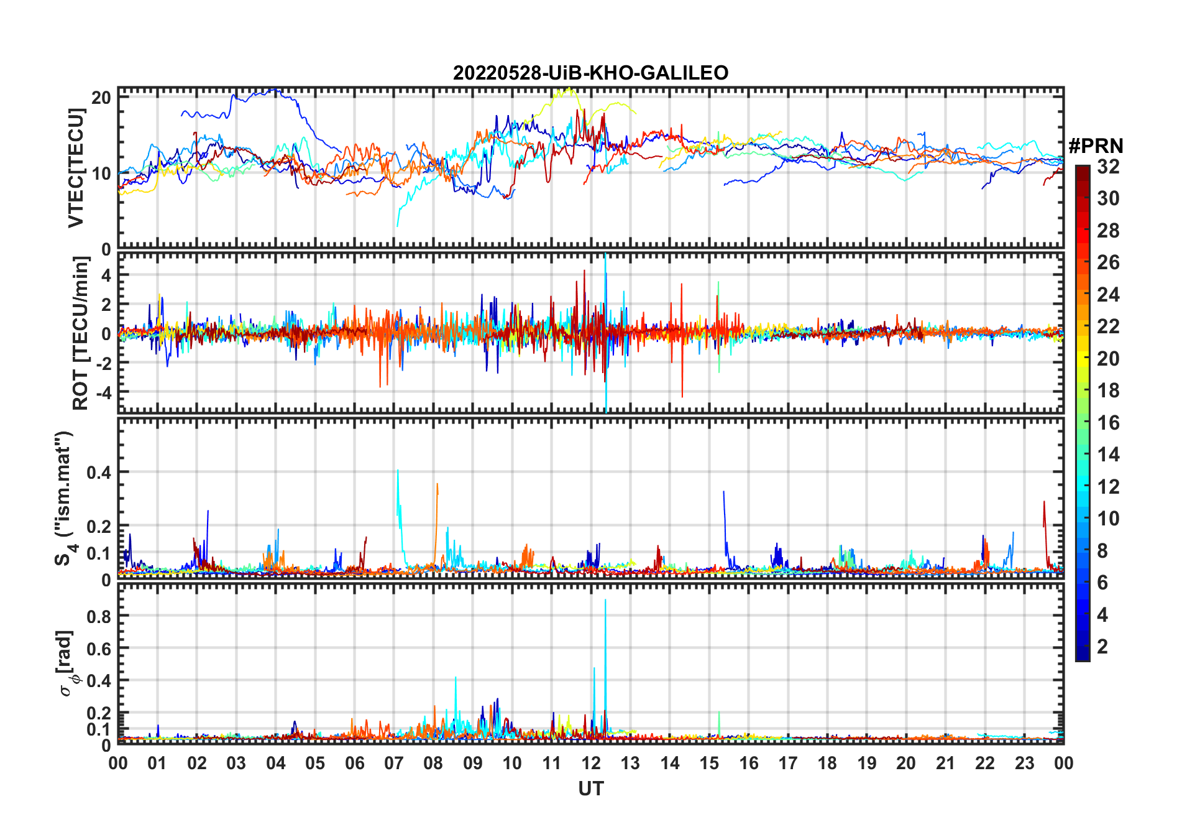Click the #PRN colorbar title
This screenshot has width=1182, height=827.
[x=1096, y=146]
